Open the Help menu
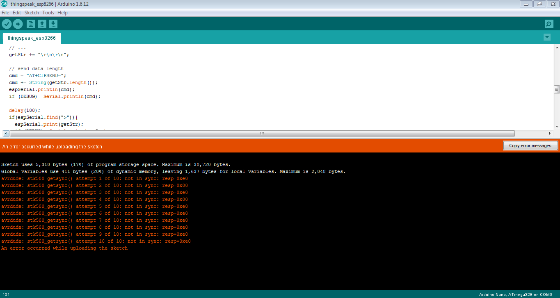This screenshot has width=560, height=298. click(62, 13)
